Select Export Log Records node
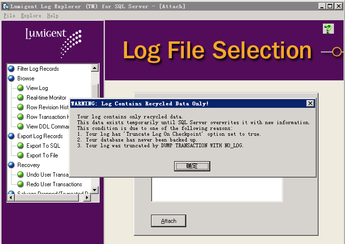The image size is (345, 244). 40,136
